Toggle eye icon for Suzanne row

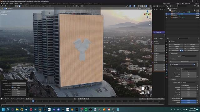(196, 17)
